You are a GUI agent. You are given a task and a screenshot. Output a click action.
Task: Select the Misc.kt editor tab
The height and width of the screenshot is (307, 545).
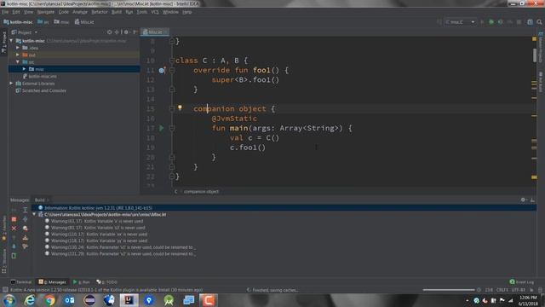pos(155,32)
